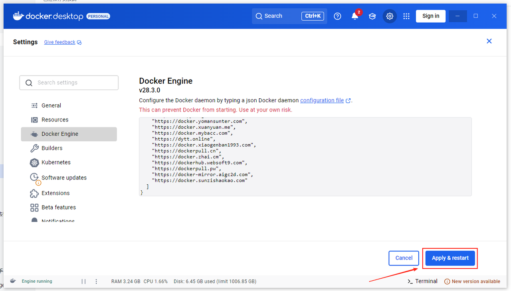
Task: Go to Builders settings
Action: coord(52,148)
